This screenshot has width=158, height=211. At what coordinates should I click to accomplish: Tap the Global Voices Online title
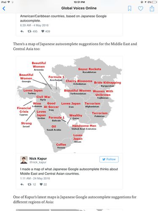79,8
